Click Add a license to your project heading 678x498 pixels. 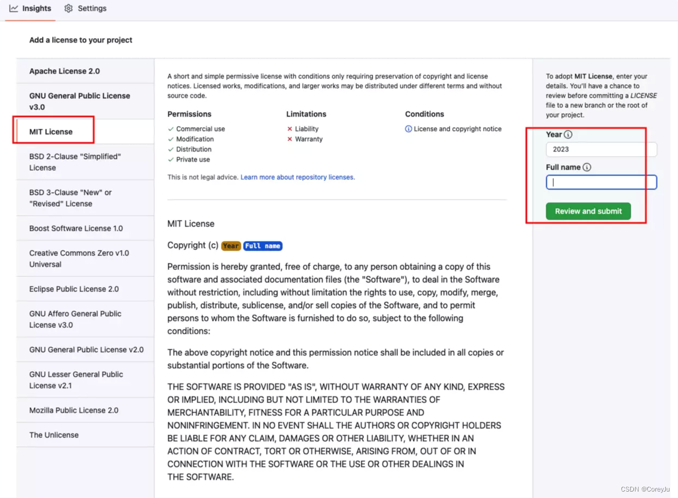pyautogui.click(x=81, y=40)
